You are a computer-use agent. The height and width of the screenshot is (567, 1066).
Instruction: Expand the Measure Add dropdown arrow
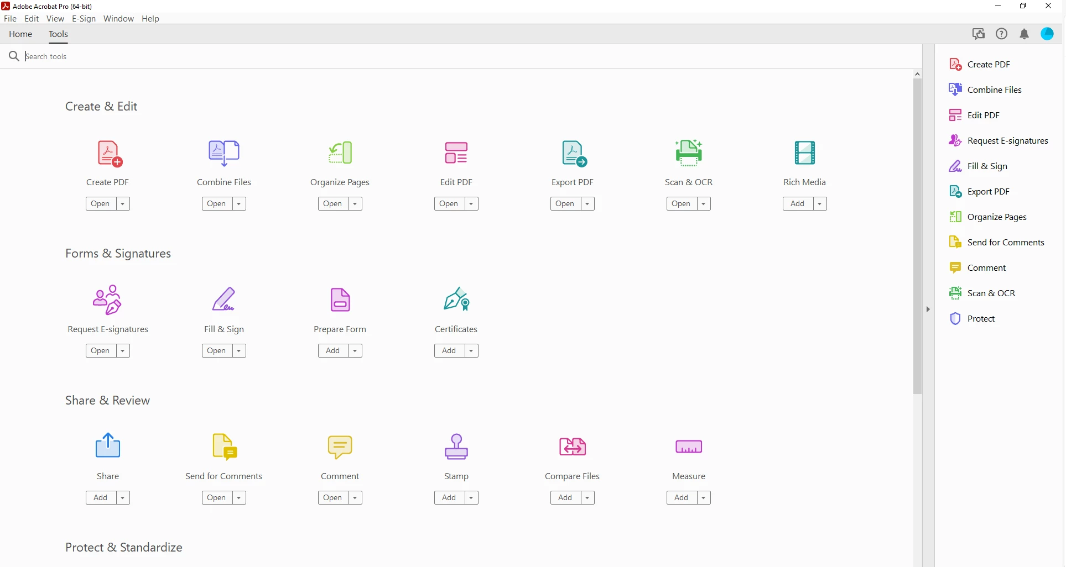704,498
